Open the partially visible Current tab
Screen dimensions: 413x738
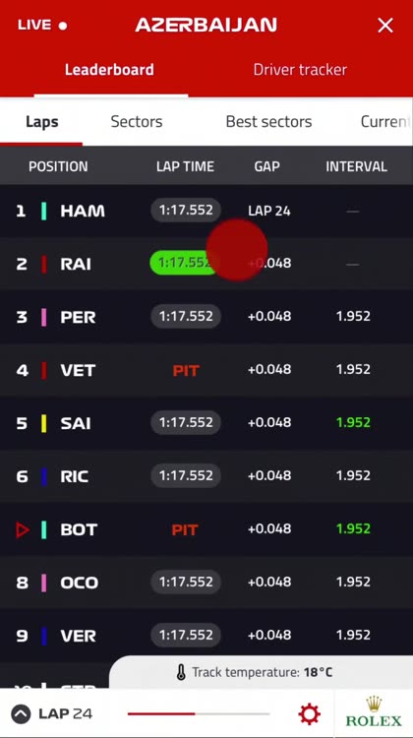(x=383, y=121)
